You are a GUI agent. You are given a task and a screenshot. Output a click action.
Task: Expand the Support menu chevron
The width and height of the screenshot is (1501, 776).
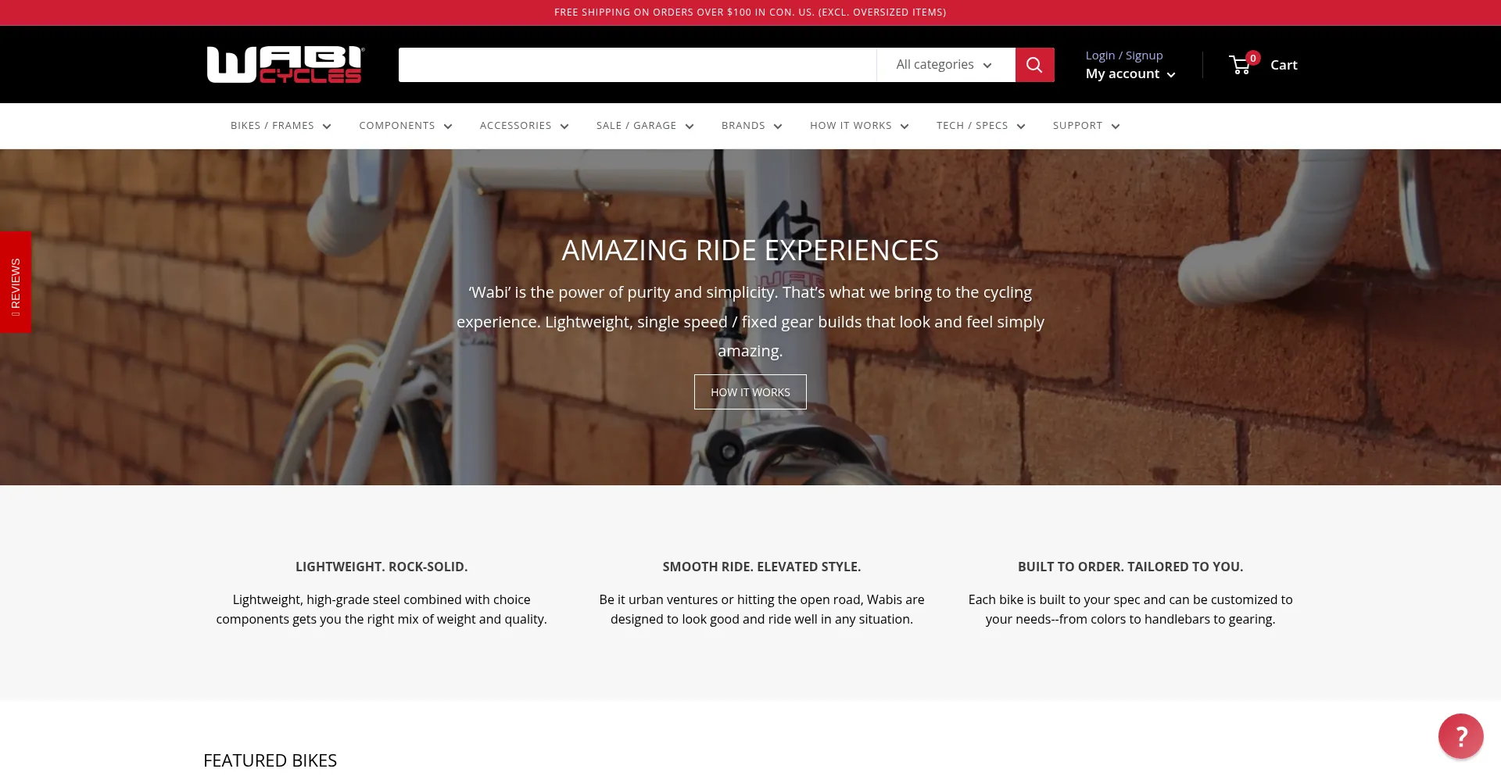pyautogui.click(x=1116, y=127)
